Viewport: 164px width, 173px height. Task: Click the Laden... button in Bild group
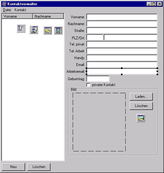pos(141,97)
